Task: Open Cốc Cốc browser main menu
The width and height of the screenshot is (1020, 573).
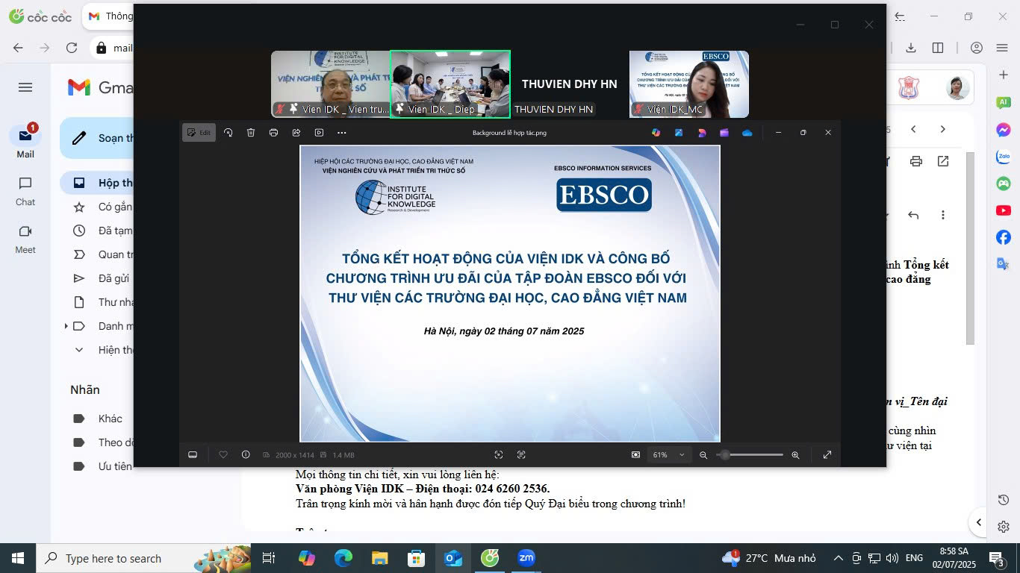Action: [1002, 48]
